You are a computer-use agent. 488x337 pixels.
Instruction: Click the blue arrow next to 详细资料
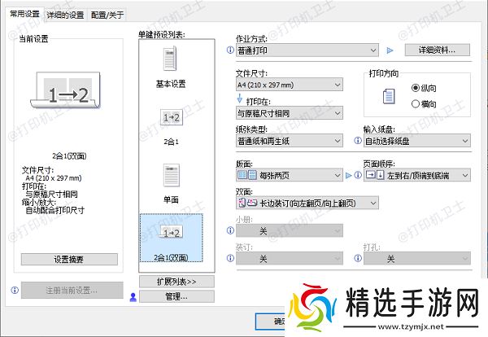coord(390,50)
